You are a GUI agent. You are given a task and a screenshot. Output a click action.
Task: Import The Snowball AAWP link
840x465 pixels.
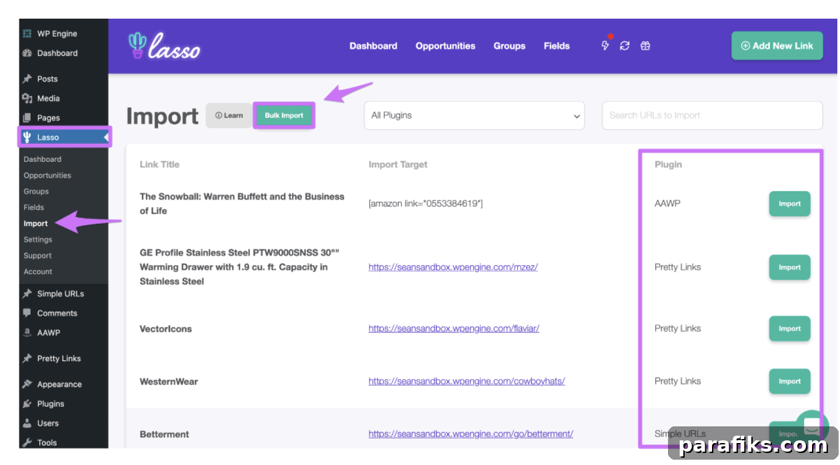(790, 204)
